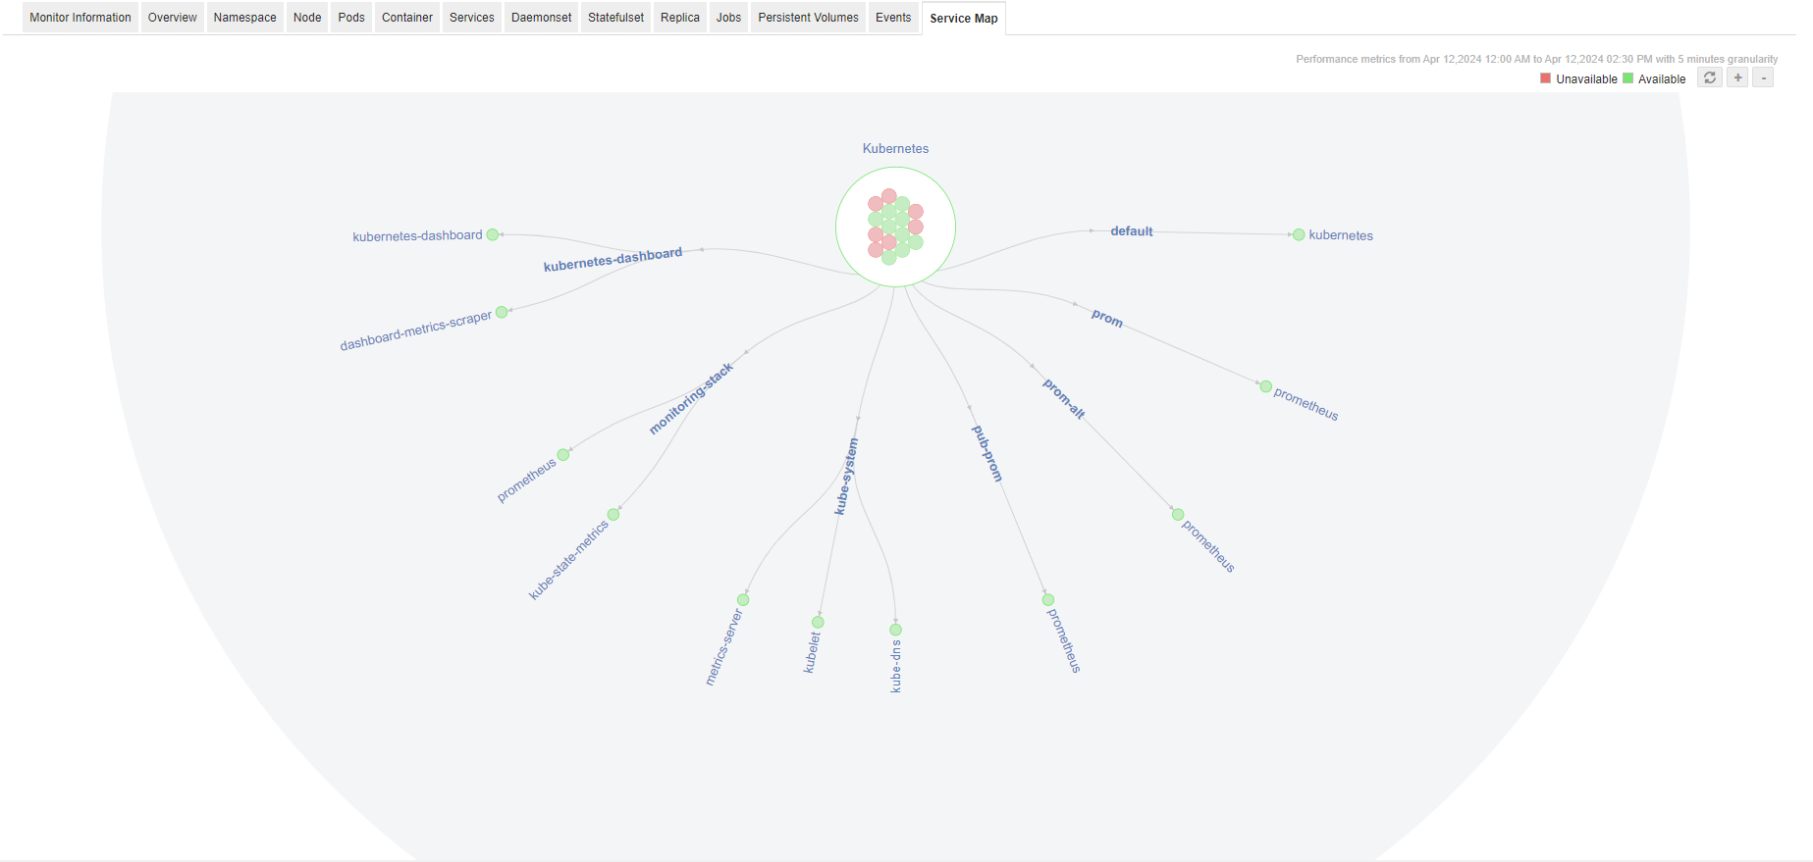Viewport: 1813px width, 862px height.
Task: View the Events tab
Action: (893, 18)
